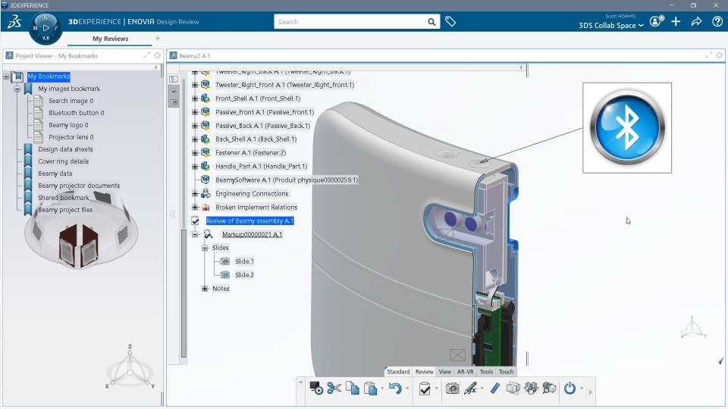Click the search magnifier icon
The height and width of the screenshot is (409, 728).
(x=431, y=22)
